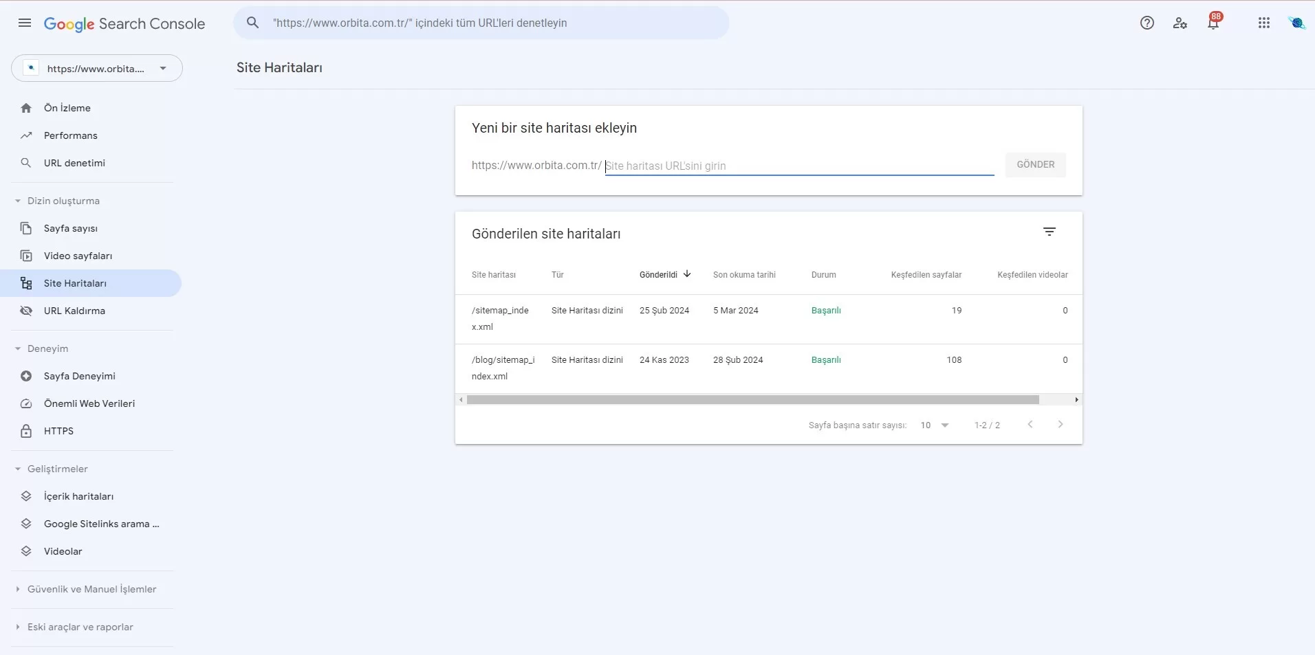The width and height of the screenshot is (1315, 655).
Task: Open the filter icon for submitted sitemaps
Action: click(x=1050, y=232)
